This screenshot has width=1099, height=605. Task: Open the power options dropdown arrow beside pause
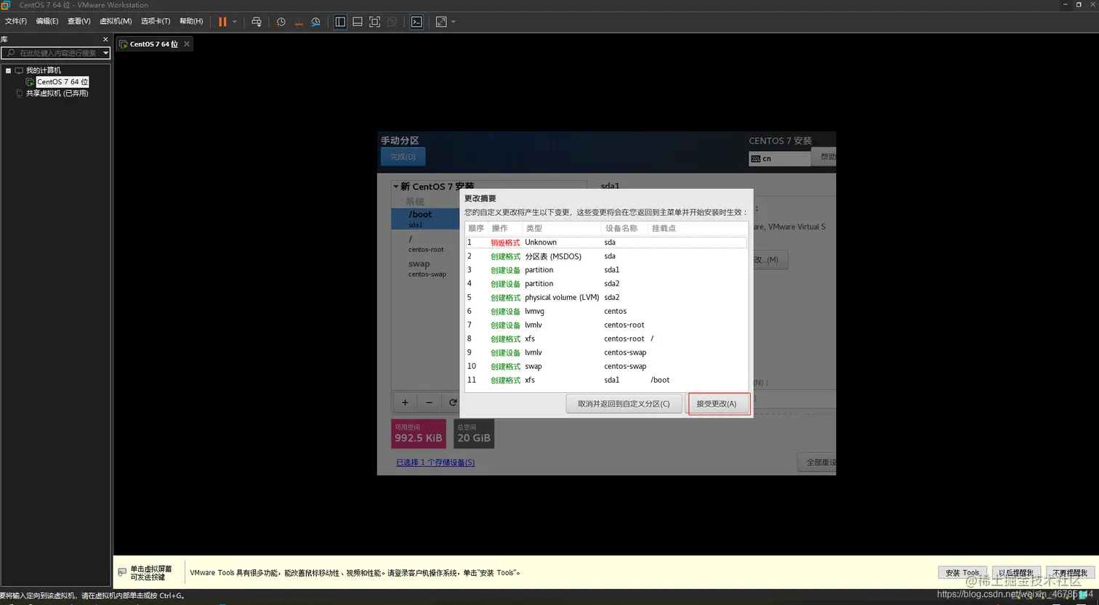[x=235, y=22]
